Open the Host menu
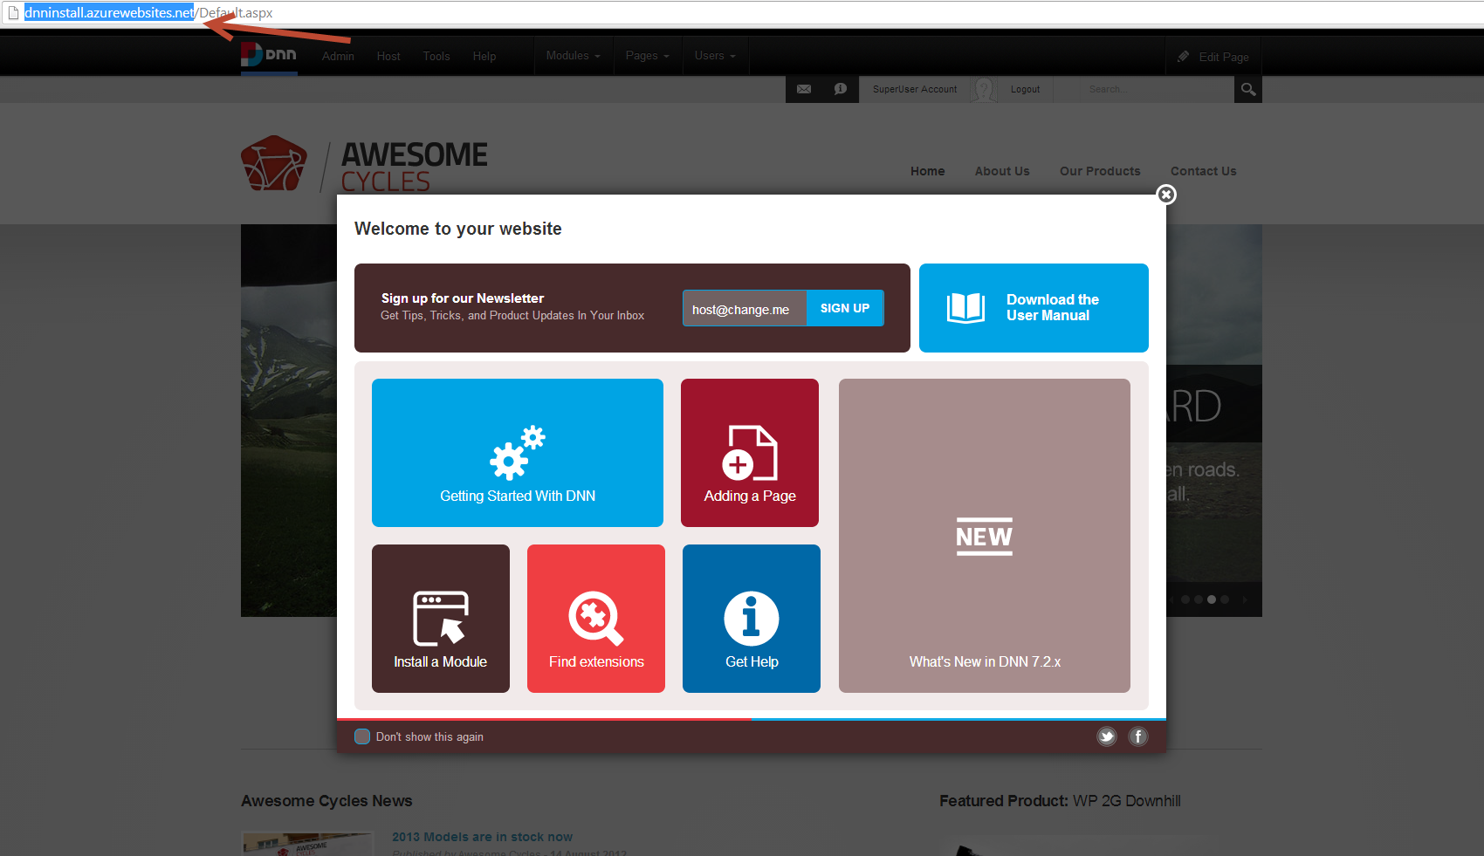This screenshot has height=856, width=1484. click(388, 57)
